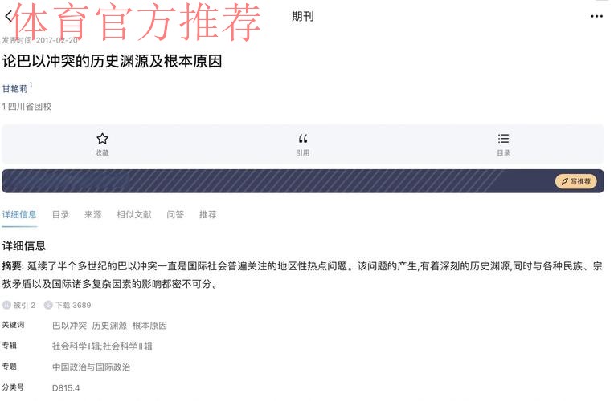Click the 期刊 header label

pos(303,16)
